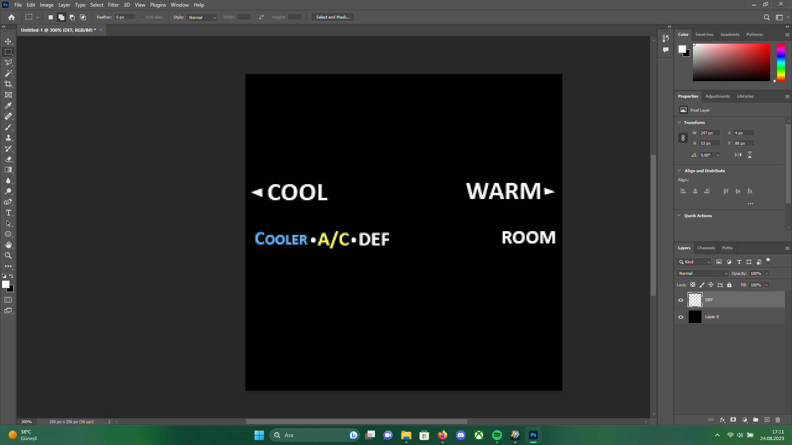Select the Eraser tool
The image size is (792, 445).
click(8, 159)
